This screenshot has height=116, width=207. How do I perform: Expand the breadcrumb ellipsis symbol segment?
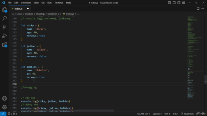click(x=78, y=14)
